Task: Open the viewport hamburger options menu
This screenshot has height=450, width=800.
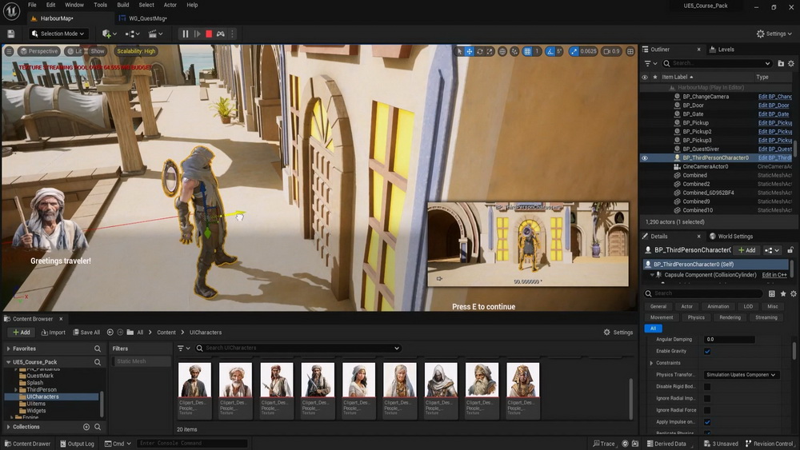Action: 9,51
